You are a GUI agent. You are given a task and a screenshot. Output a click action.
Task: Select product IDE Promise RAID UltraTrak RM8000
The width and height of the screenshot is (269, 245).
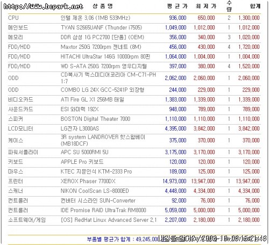click(x=103, y=210)
